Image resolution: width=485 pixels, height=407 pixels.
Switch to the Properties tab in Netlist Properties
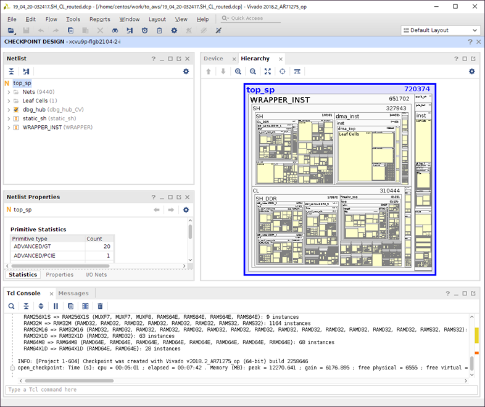pyautogui.click(x=60, y=275)
